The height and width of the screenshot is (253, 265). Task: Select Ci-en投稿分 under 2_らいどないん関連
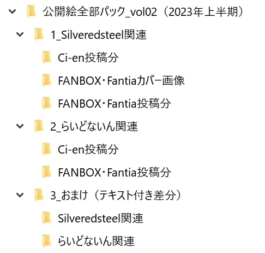click(x=88, y=149)
